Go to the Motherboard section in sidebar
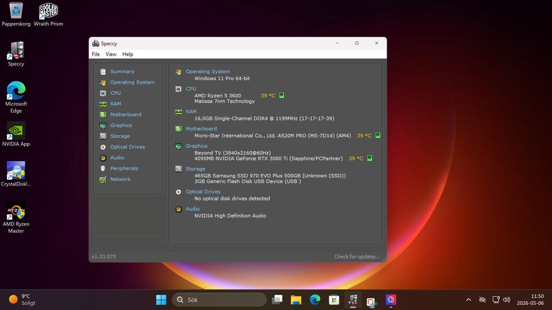Image resolution: width=552 pixels, height=310 pixels. (126, 115)
